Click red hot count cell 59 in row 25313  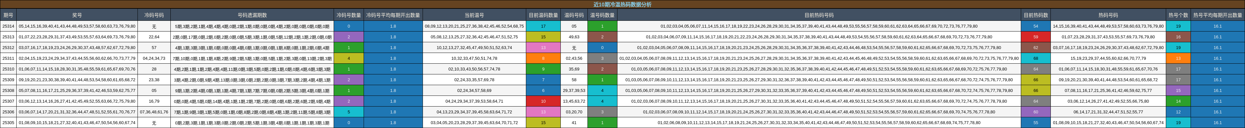pyautogui.click(x=1036, y=37)
